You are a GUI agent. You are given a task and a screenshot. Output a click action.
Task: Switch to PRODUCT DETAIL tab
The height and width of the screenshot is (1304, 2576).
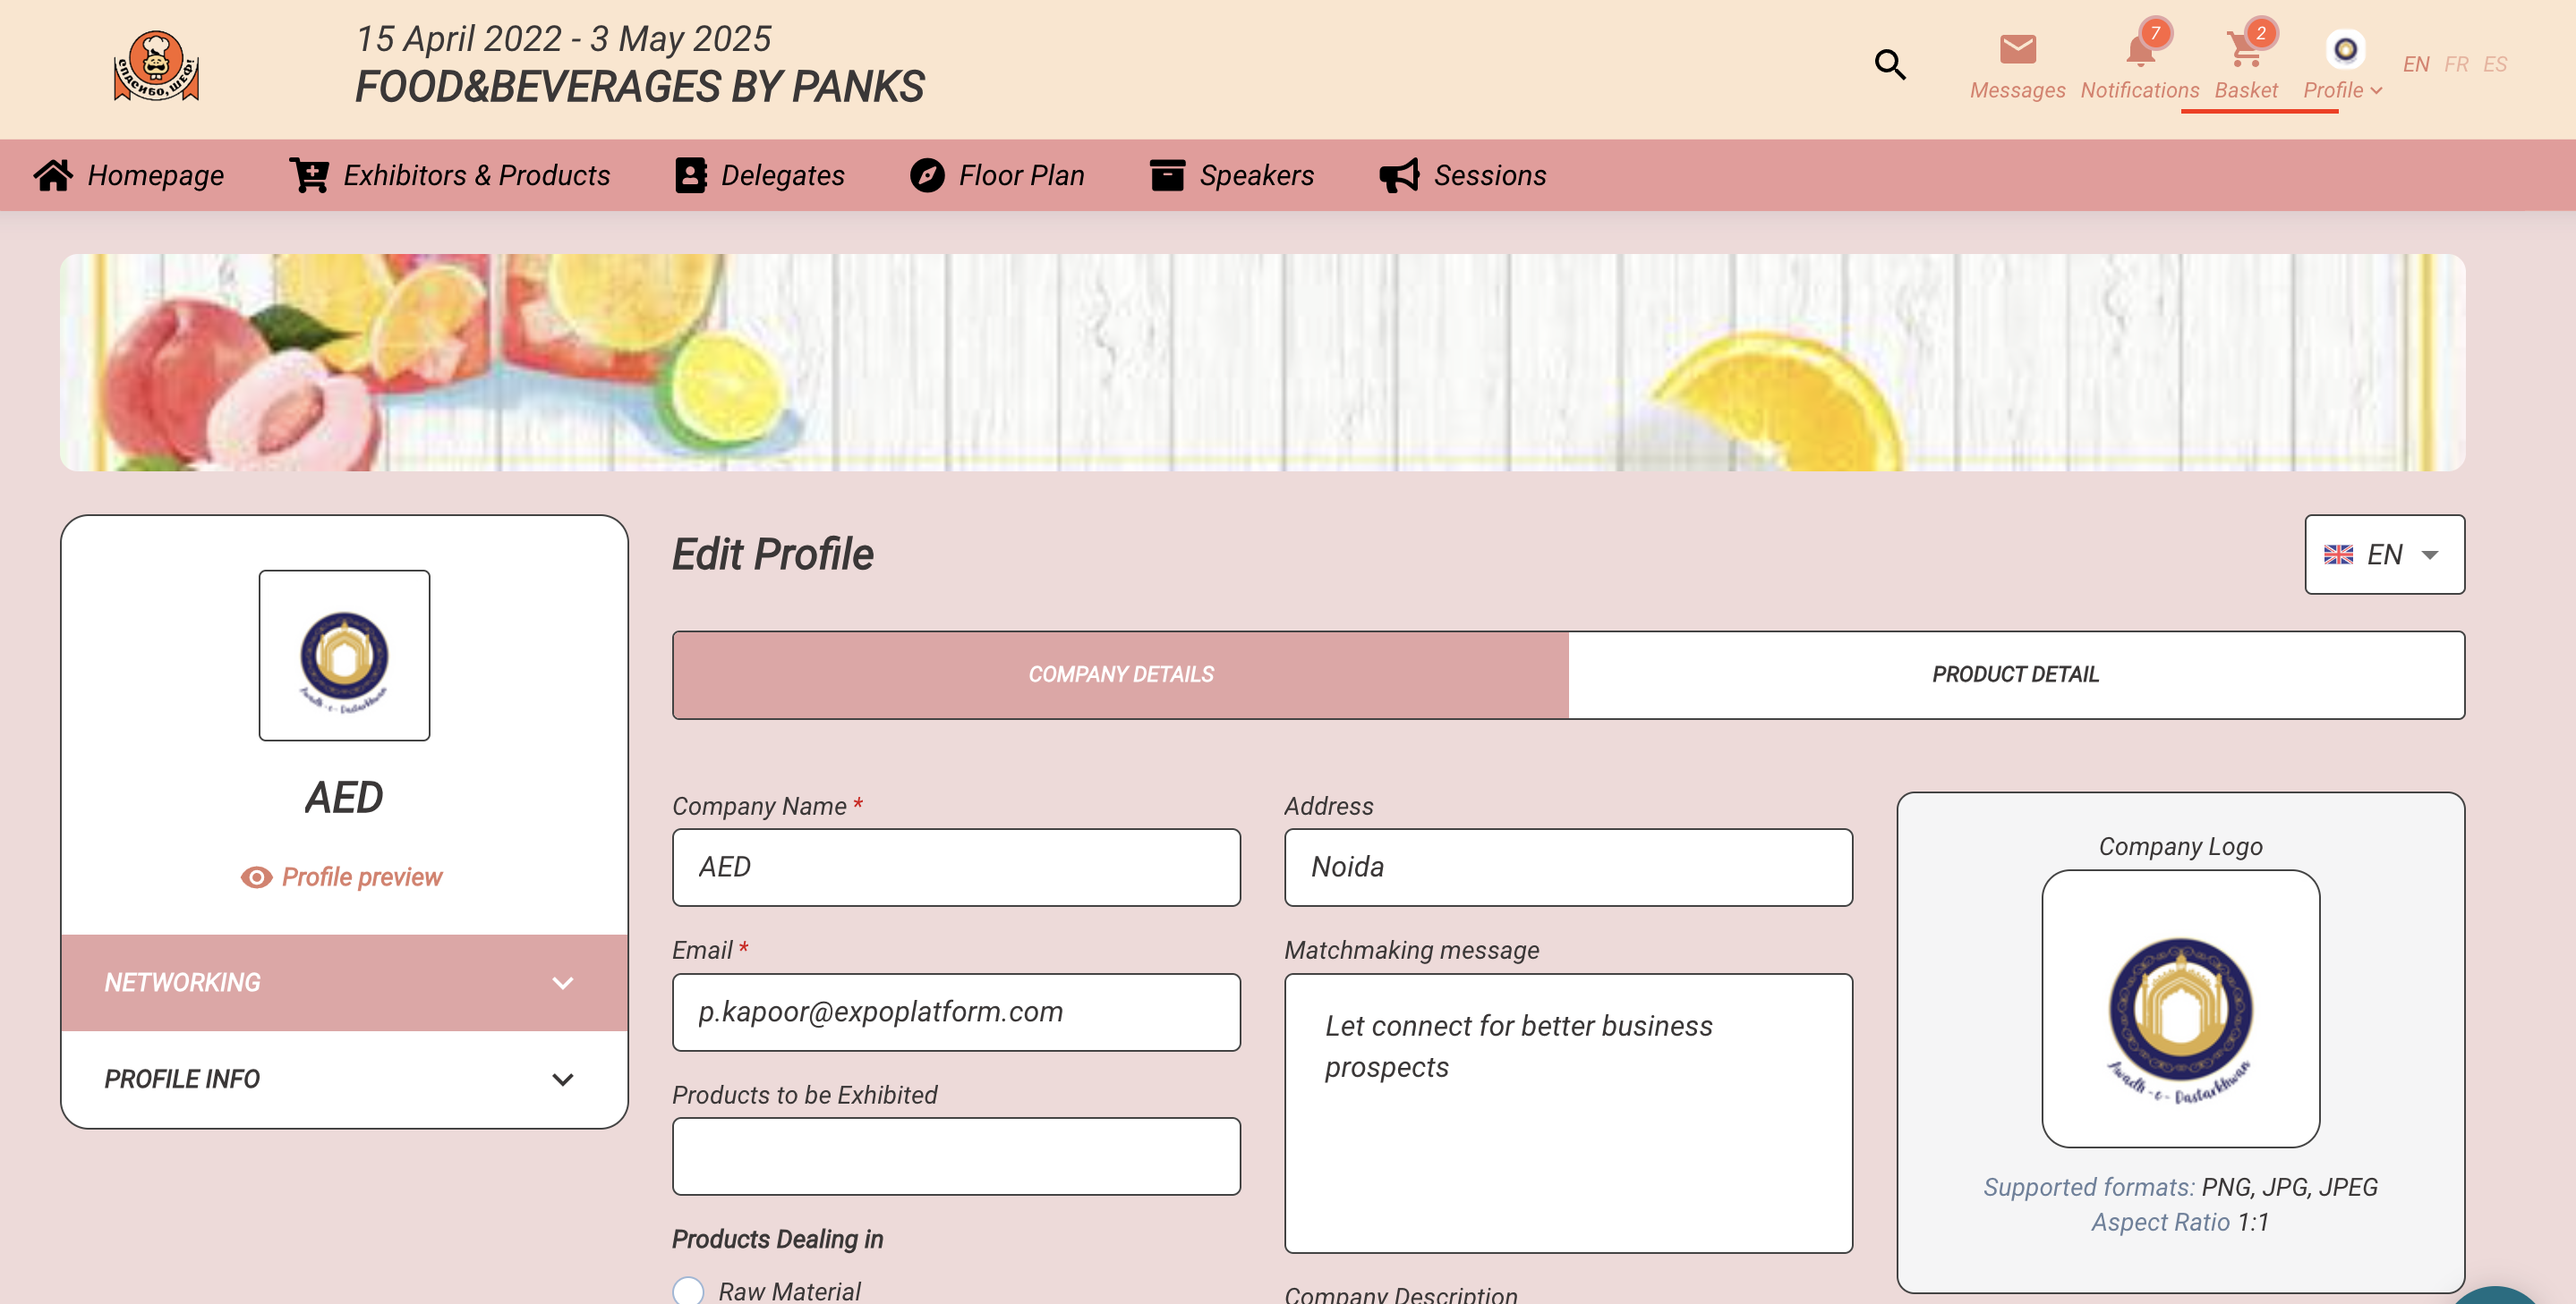(2015, 674)
